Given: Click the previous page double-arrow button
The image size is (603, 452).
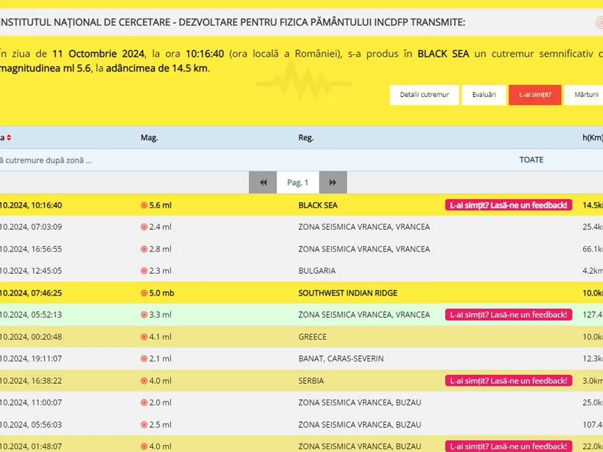Looking at the screenshot, I should pos(263,183).
